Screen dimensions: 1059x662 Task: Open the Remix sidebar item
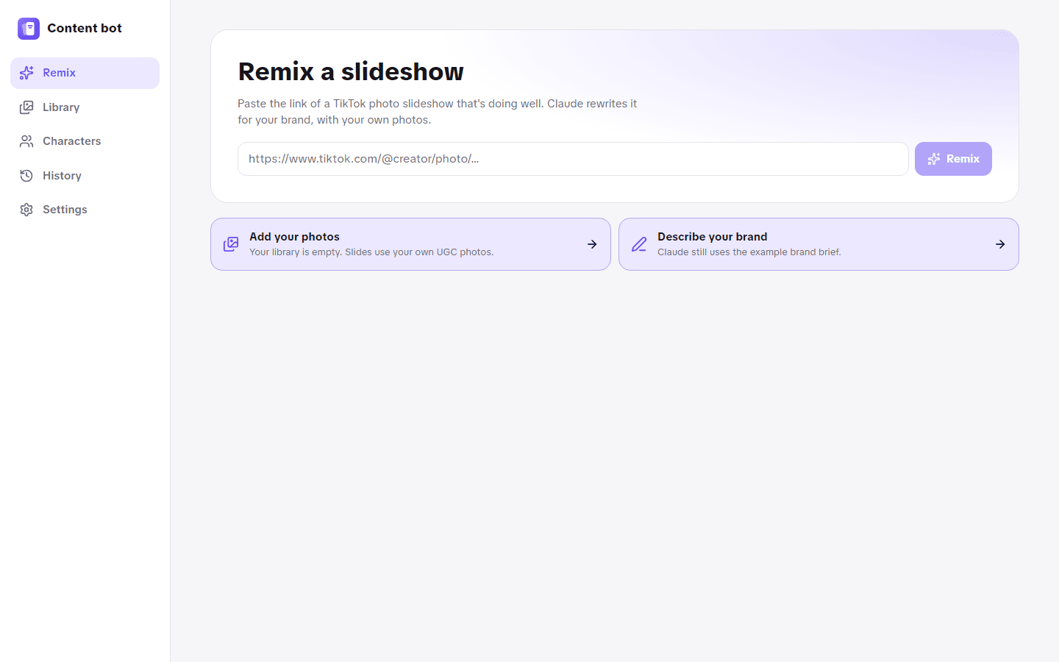pyautogui.click(x=85, y=73)
